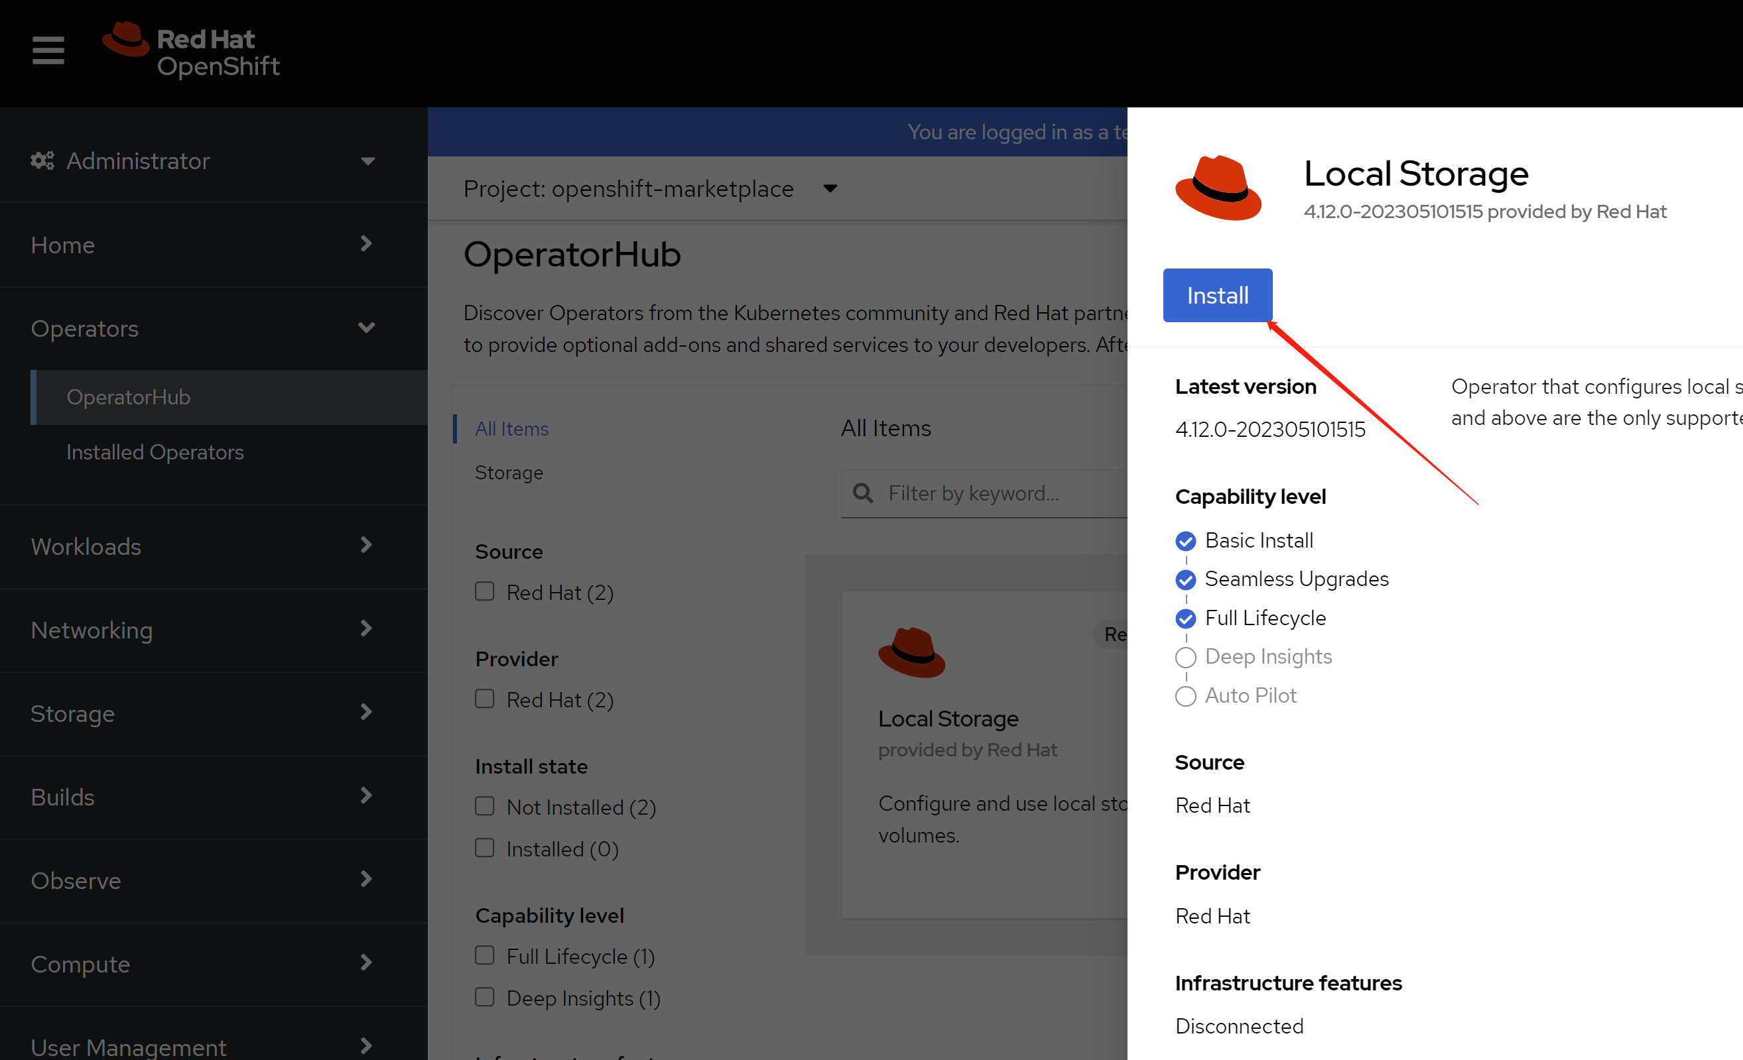
Task: Click the Basic Install checkmark icon
Action: pyautogui.click(x=1185, y=541)
